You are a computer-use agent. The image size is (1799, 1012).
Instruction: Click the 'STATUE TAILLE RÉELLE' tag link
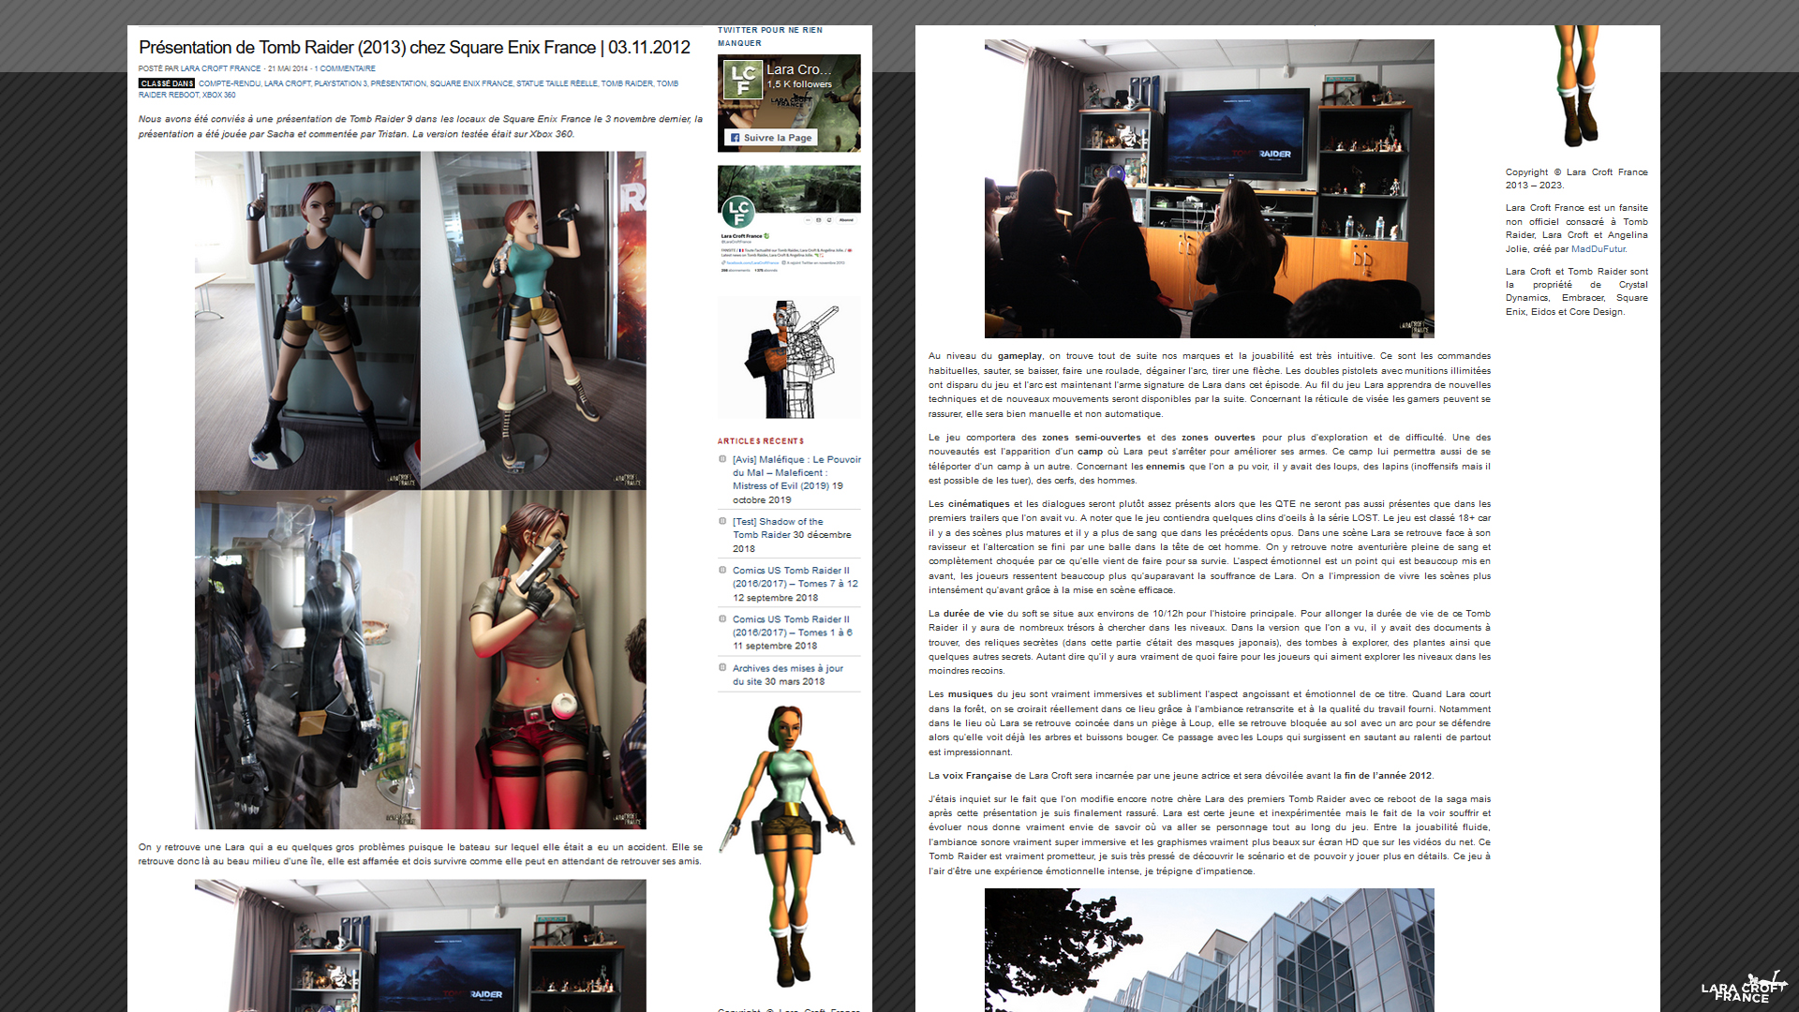coord(556,83)
